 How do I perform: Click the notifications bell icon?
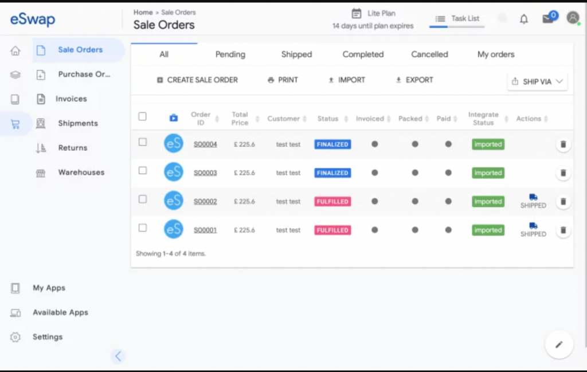(x=523, y=18)
